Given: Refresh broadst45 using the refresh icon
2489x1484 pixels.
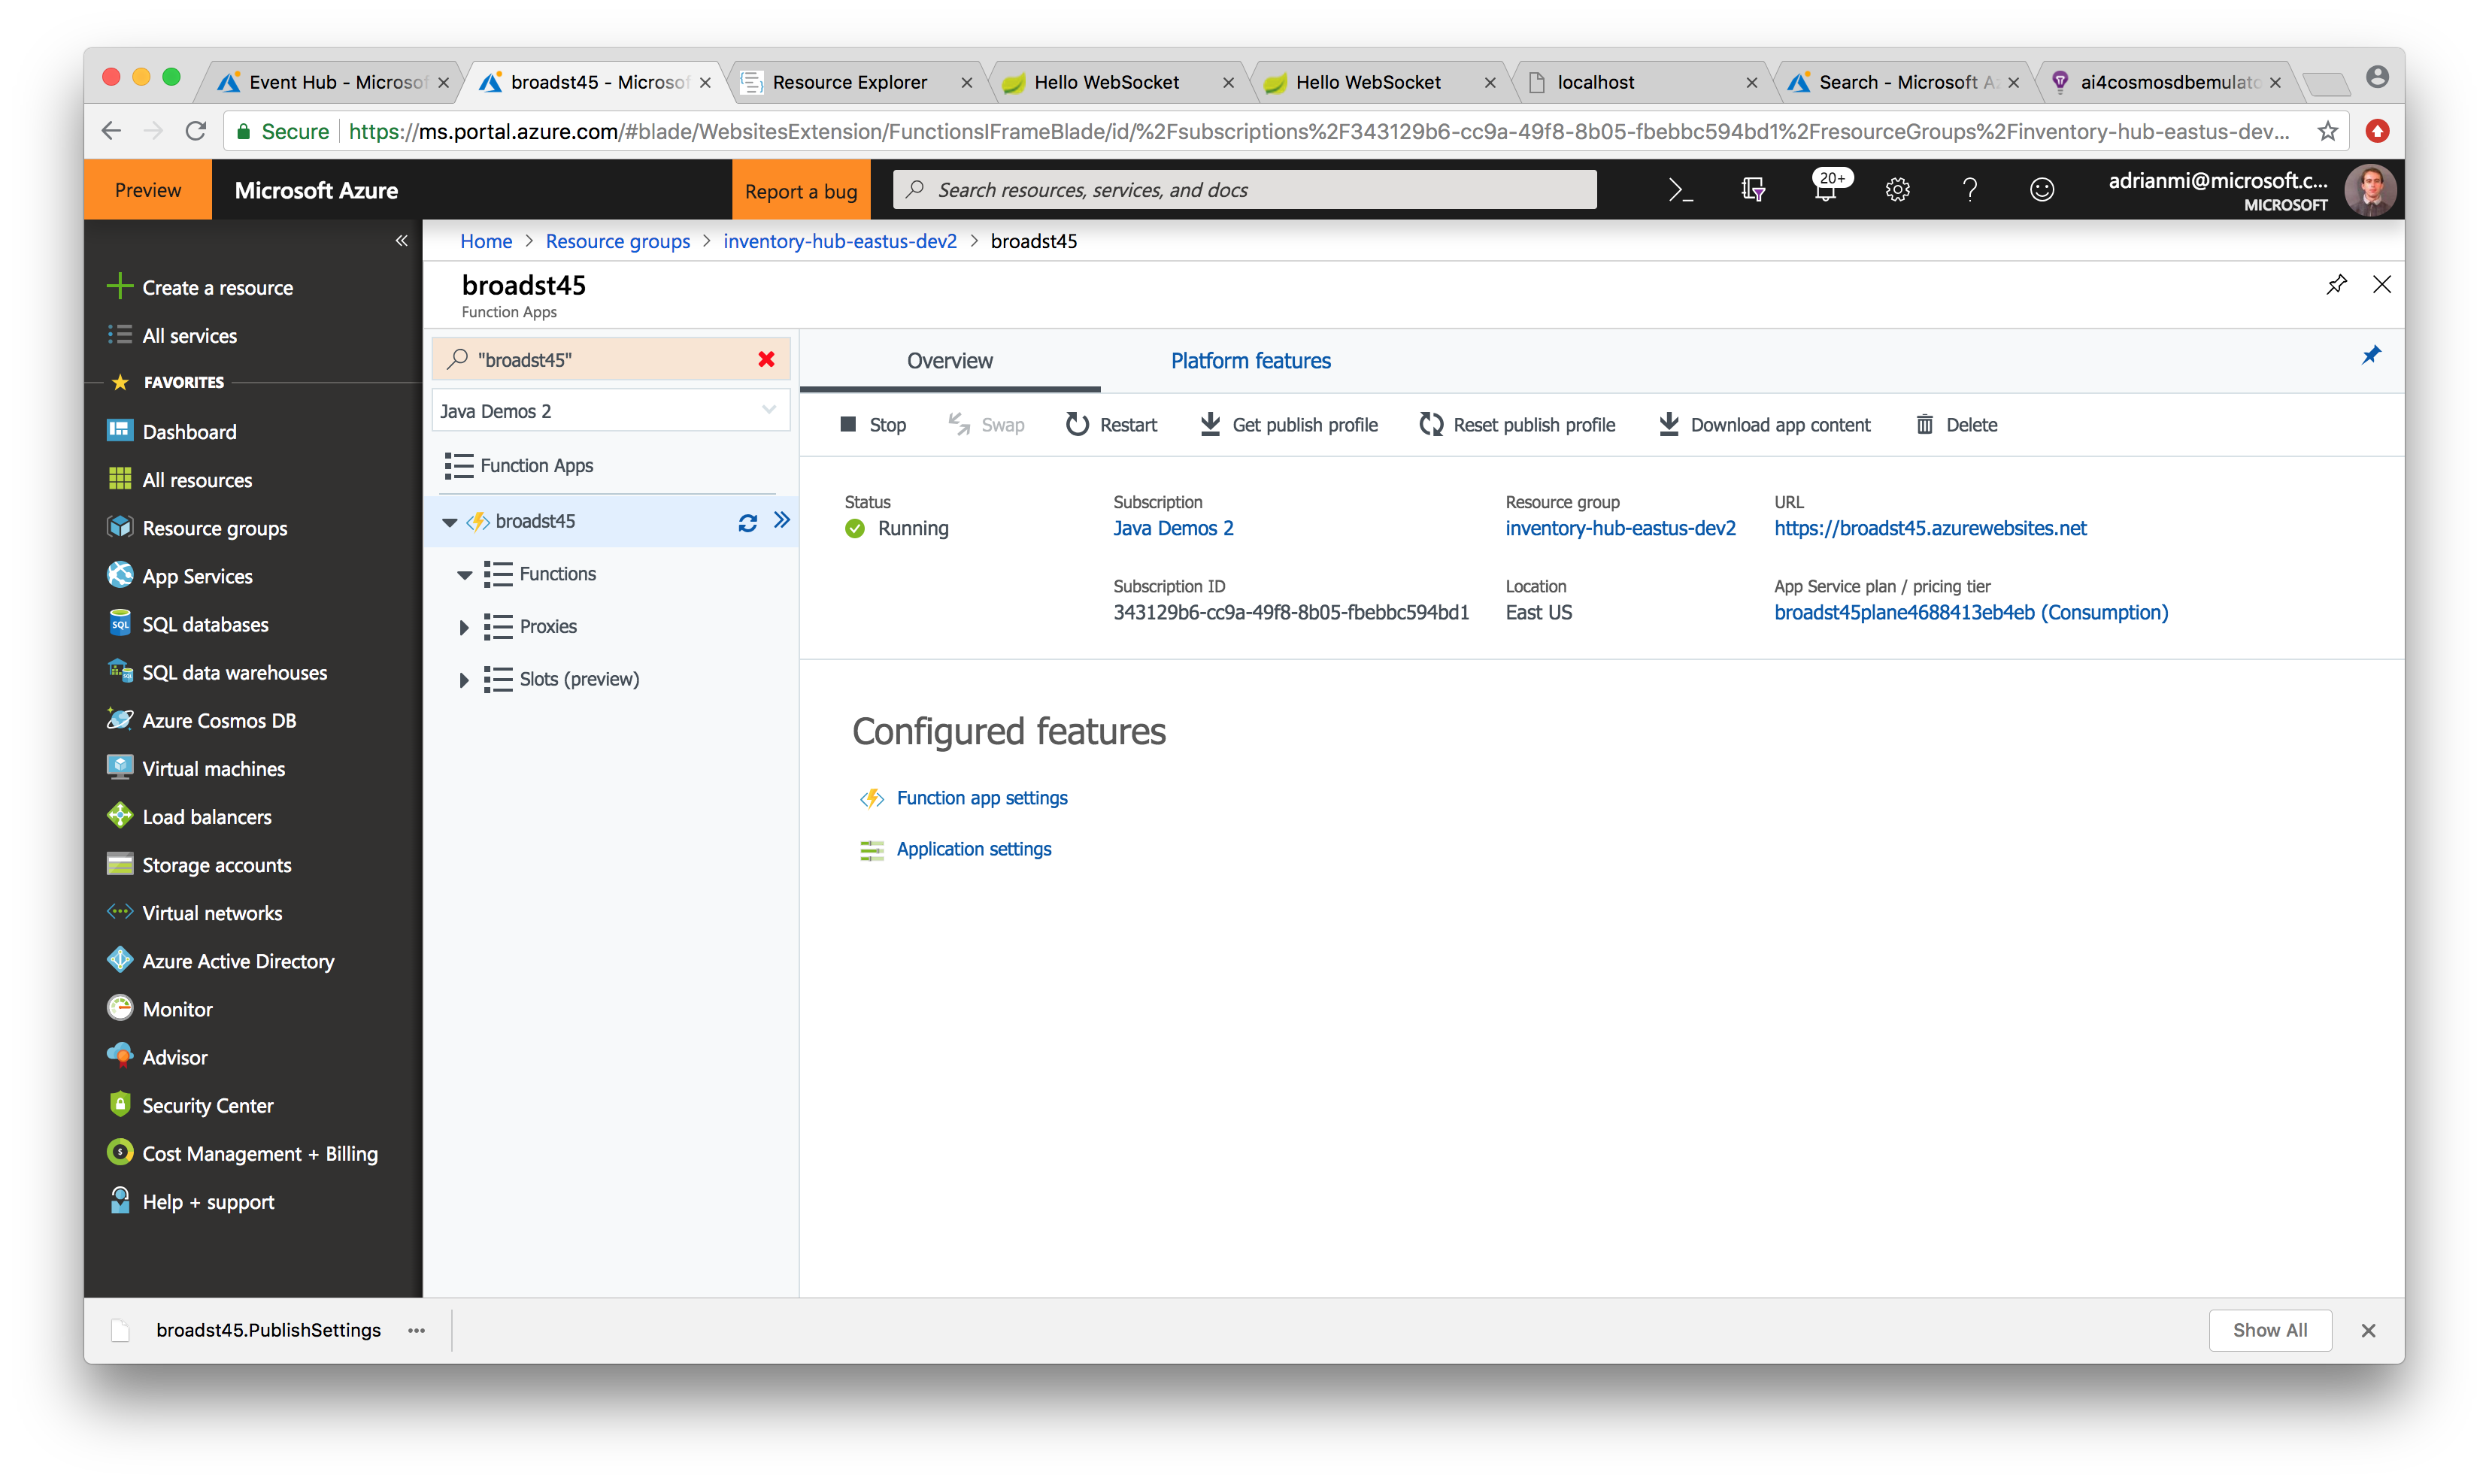Looking at the screenshot, I should [x=748, y=521].
